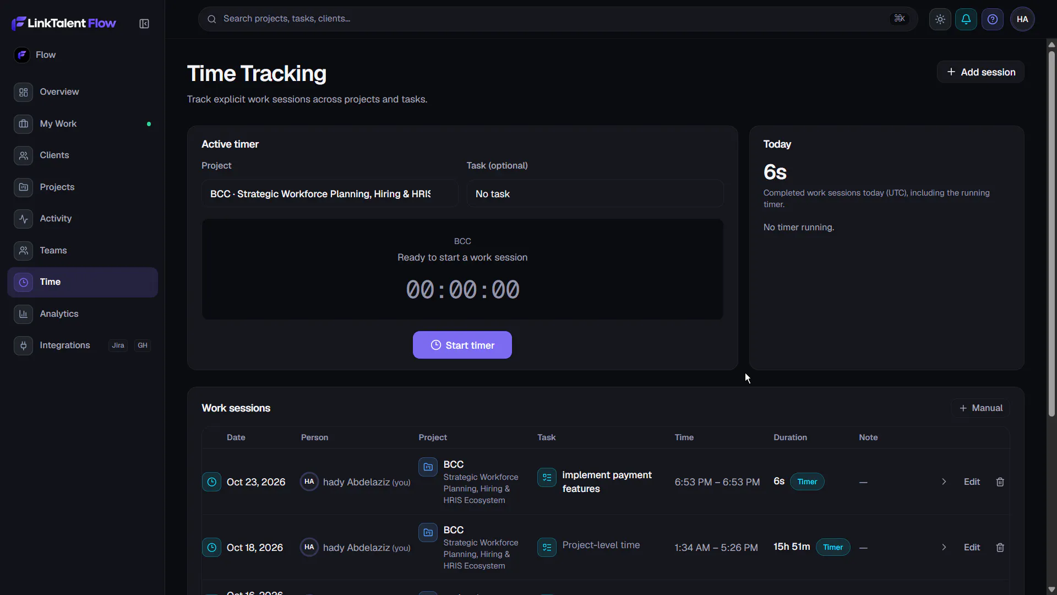This screenshot has width=1057, height=595.
Task: Open the help question mark icon
Action: (993, 19)
